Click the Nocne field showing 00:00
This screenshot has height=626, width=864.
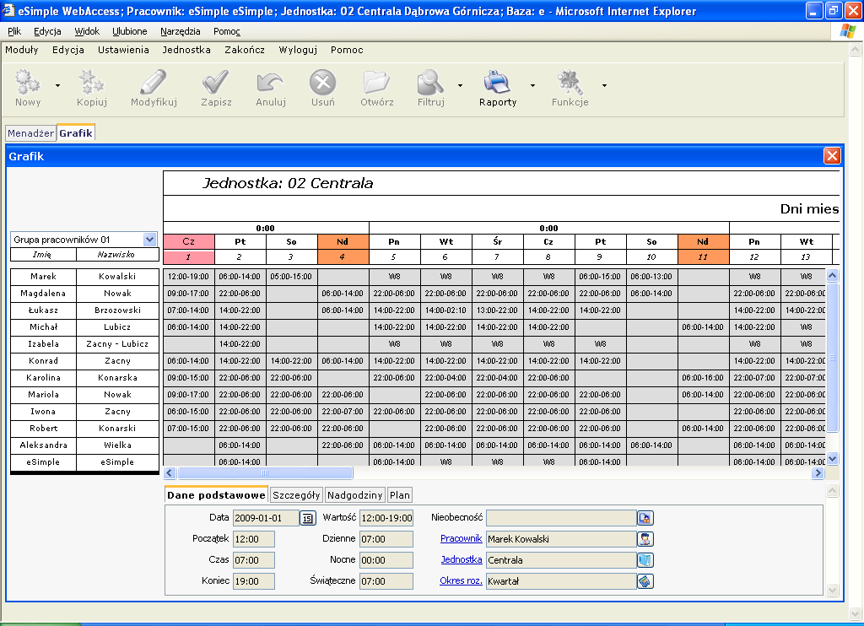tap(386, 560)
